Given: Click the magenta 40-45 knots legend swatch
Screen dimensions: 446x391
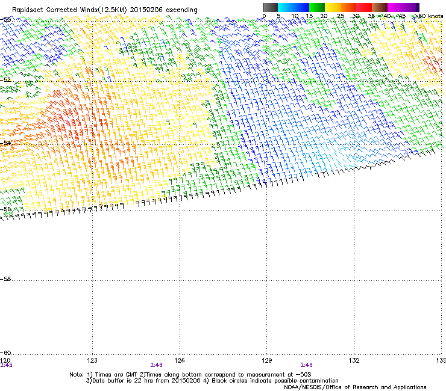Looking at the screenshot, I should pyautogui.click(x=395, y=7).
